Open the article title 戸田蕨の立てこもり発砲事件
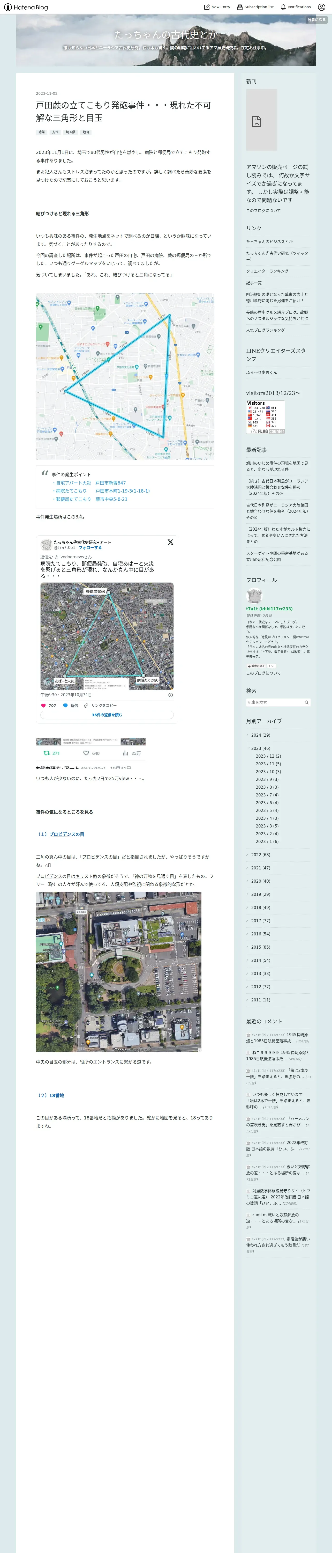This screenshot has height=1553, width=332. [124, 112]
